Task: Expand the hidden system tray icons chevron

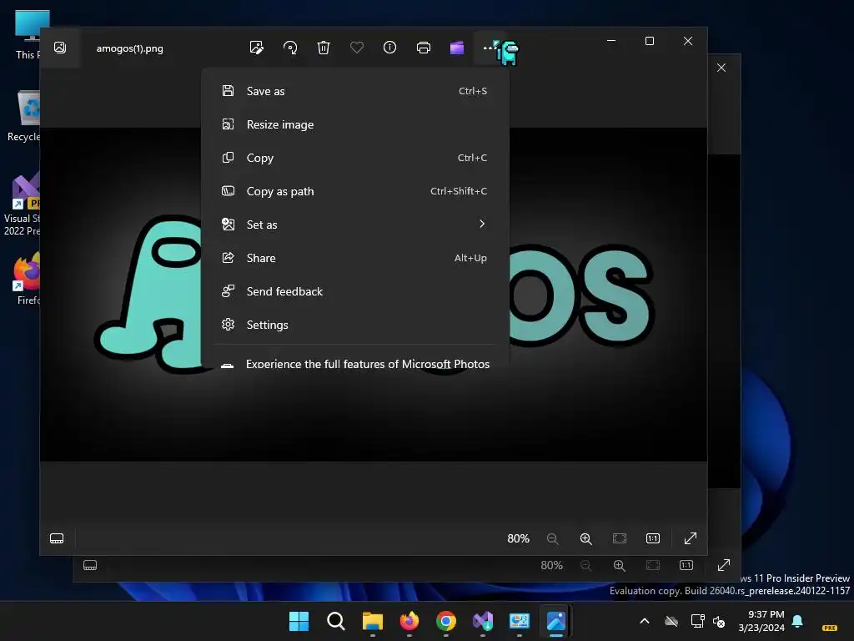Action: pos(645,621)
